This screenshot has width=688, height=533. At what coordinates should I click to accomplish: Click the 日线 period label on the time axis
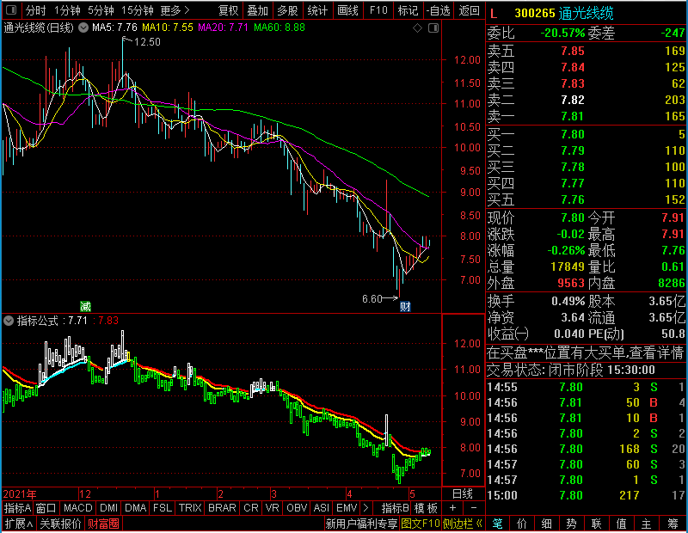pos(463,494)
